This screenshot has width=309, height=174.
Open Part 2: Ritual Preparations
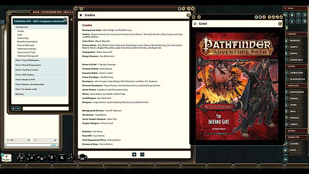point(41,65)
